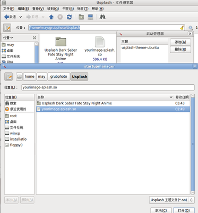Toggle type-a-filename button in file dialog
Screen dimensions: 198x213
[8, 77]
